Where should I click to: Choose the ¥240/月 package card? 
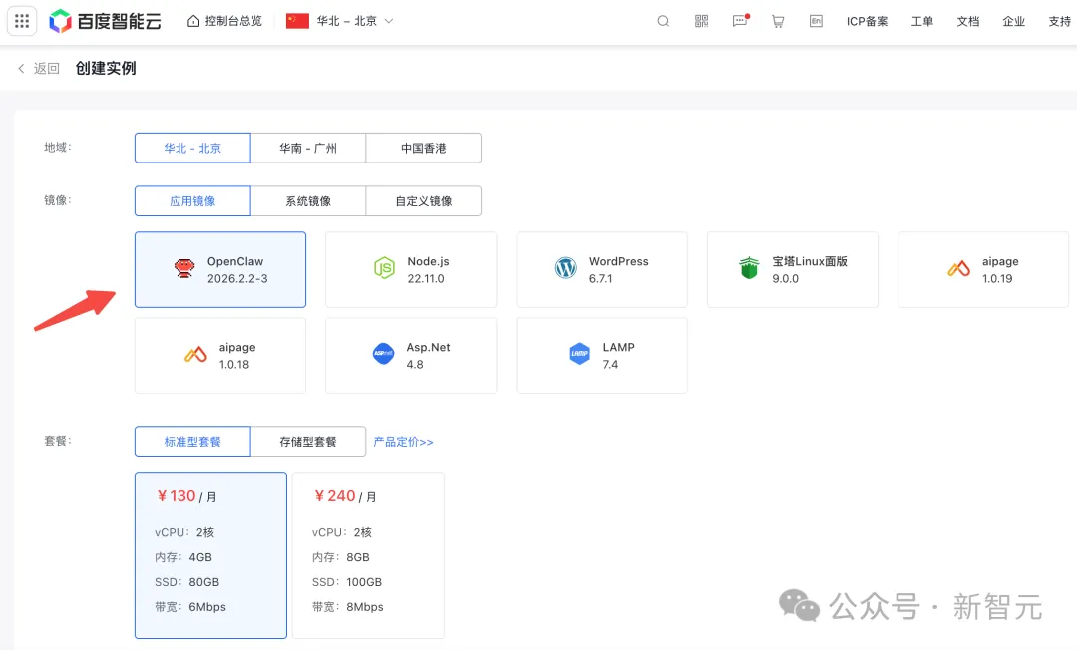coord(368,554)
